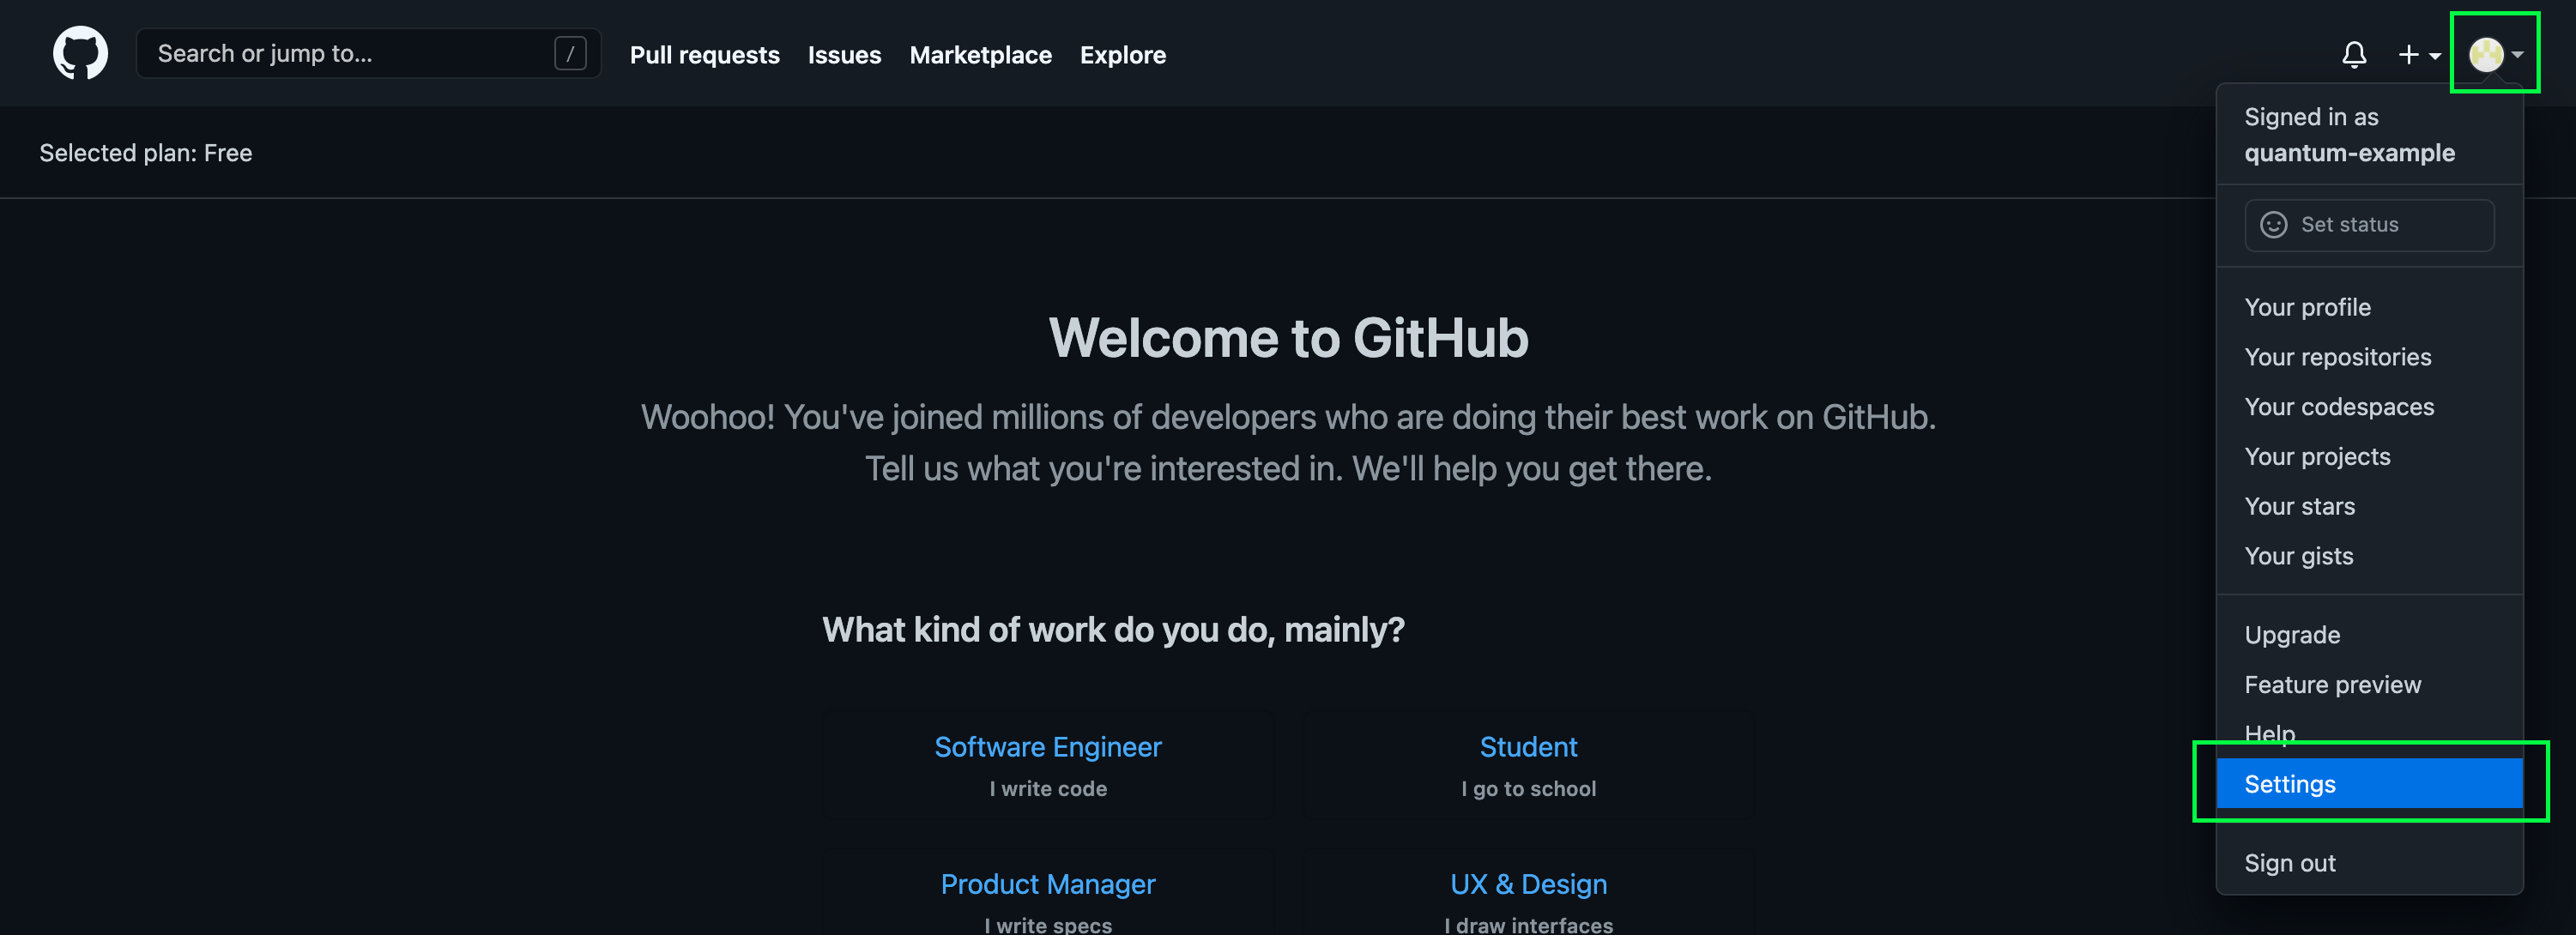Viewport: 2576px width, 935px height.
Task: Open Your repositories from dropdown
Action: click(x=2337, y=357)
